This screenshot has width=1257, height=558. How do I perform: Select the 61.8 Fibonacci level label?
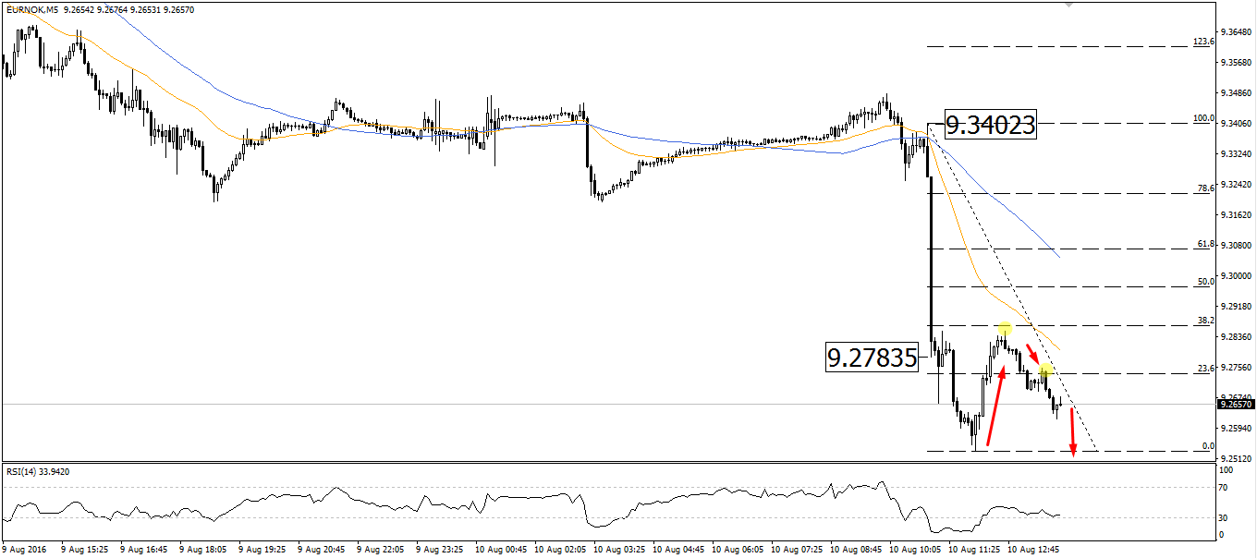point(1204,244)
